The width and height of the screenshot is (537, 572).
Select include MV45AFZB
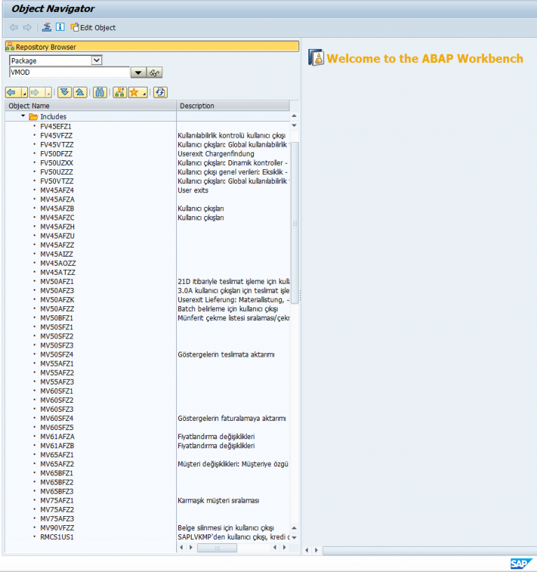tap(57, 208)
